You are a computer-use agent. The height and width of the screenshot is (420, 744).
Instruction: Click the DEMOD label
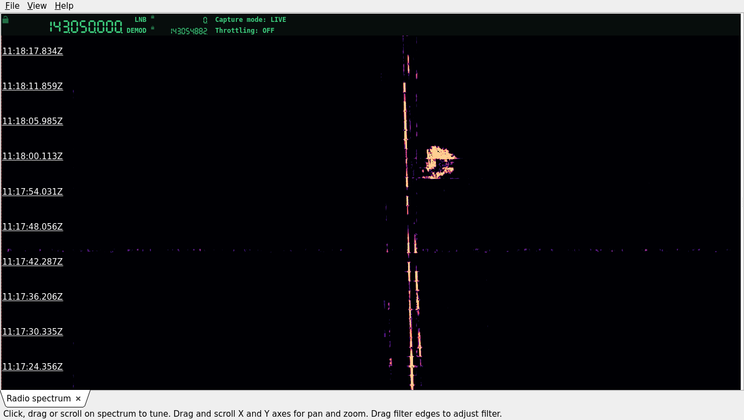(137, 31)
